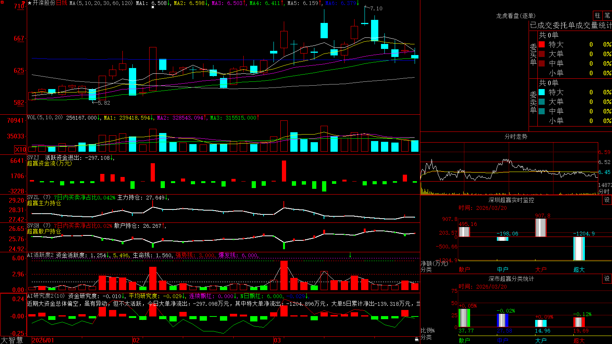Click the 7.10 high price marker

(x=376, y=8)
